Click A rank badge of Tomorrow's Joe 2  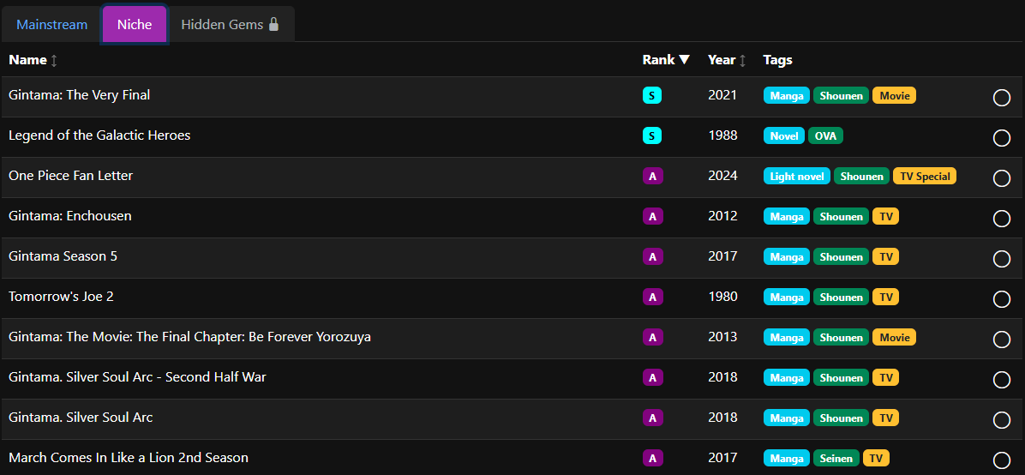coord(652,297)
